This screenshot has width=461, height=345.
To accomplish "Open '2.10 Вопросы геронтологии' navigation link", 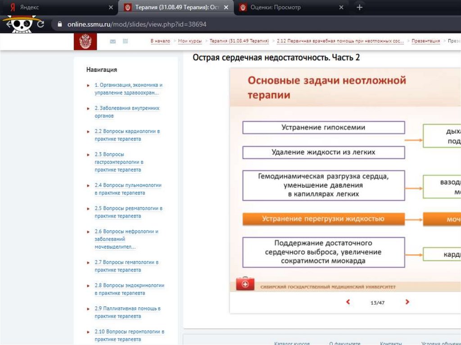I will [x=129, y=335].
